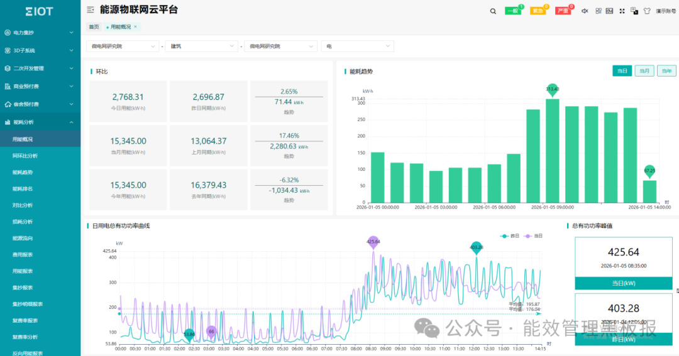Image resolution: width=679 pixels, height=356 pixels.
Task: Open 能耗排名 in the sidebar
Action: pos(40,188)
